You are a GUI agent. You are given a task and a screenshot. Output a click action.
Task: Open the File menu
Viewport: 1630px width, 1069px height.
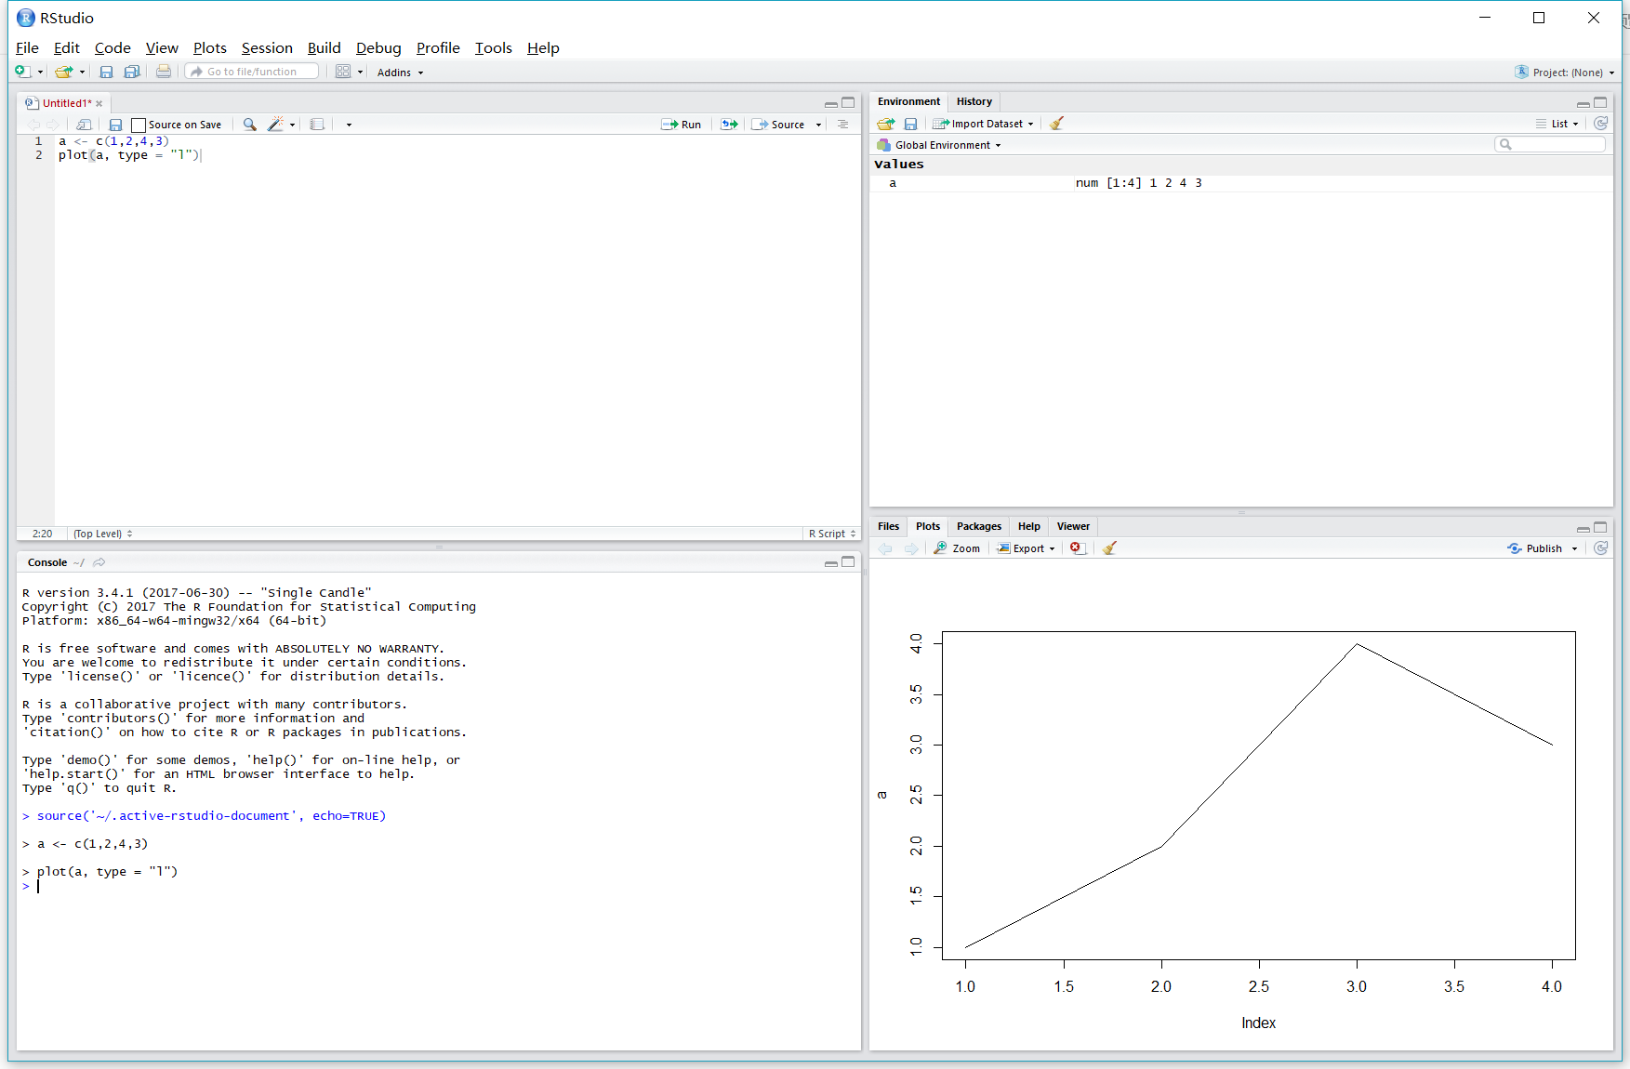point(27,48)
